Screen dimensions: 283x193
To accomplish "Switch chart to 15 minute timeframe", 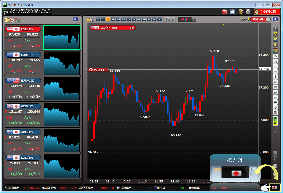I will (118, 20).
